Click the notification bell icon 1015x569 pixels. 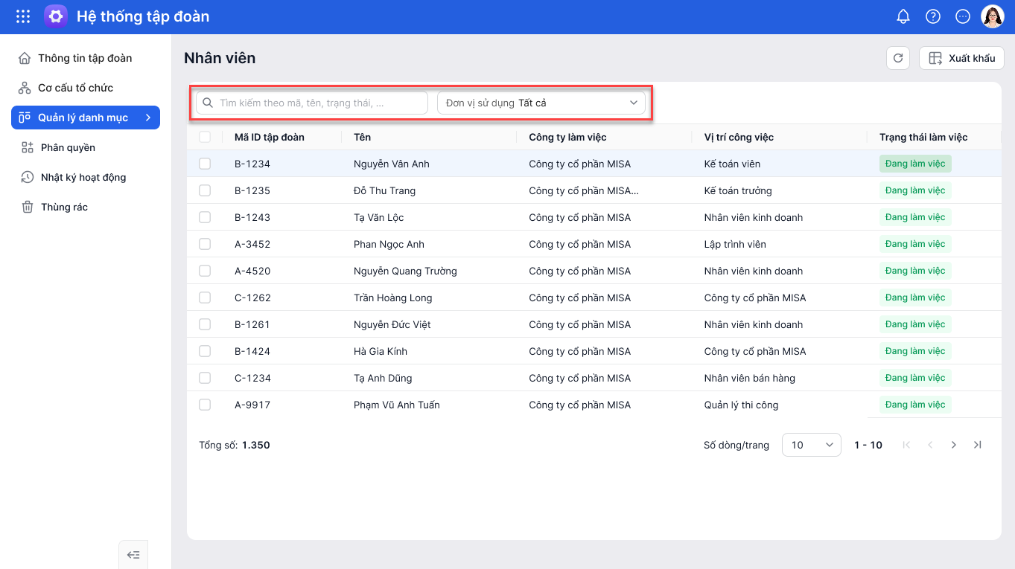pos(903,16)
